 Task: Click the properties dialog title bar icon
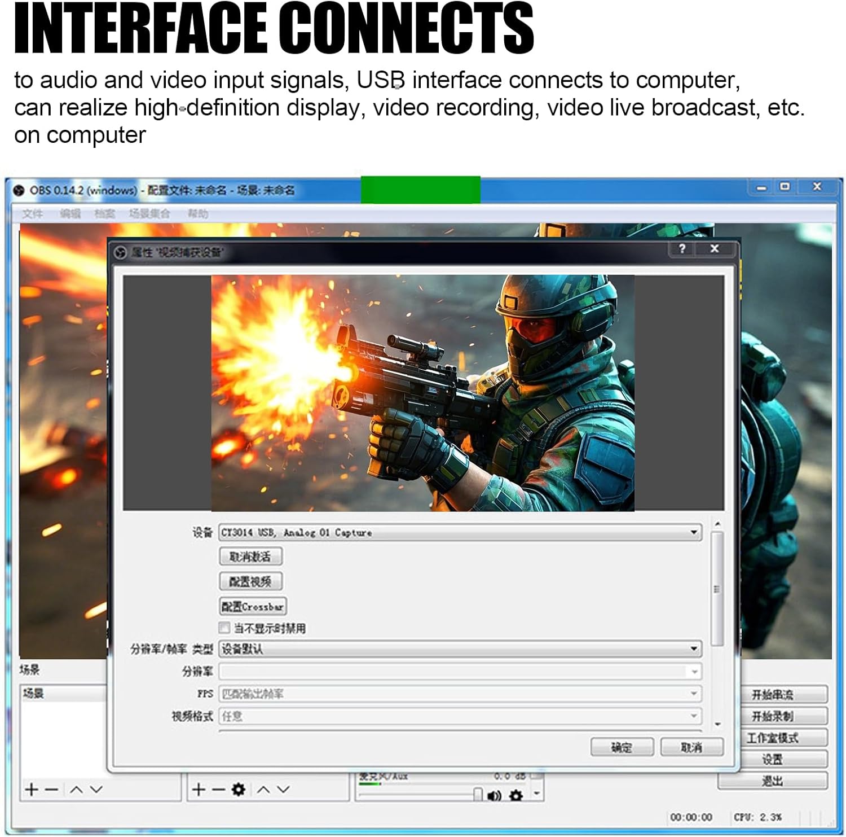coord(120,252)
